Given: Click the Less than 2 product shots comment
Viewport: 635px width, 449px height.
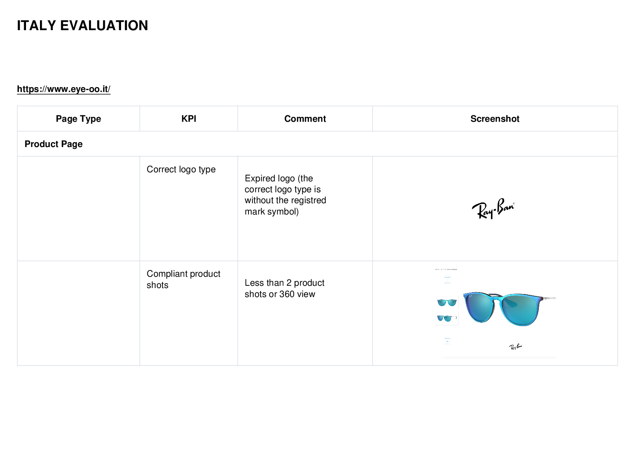Looking at the screenshot, I should pyautogui.click(x=284, y=288).
